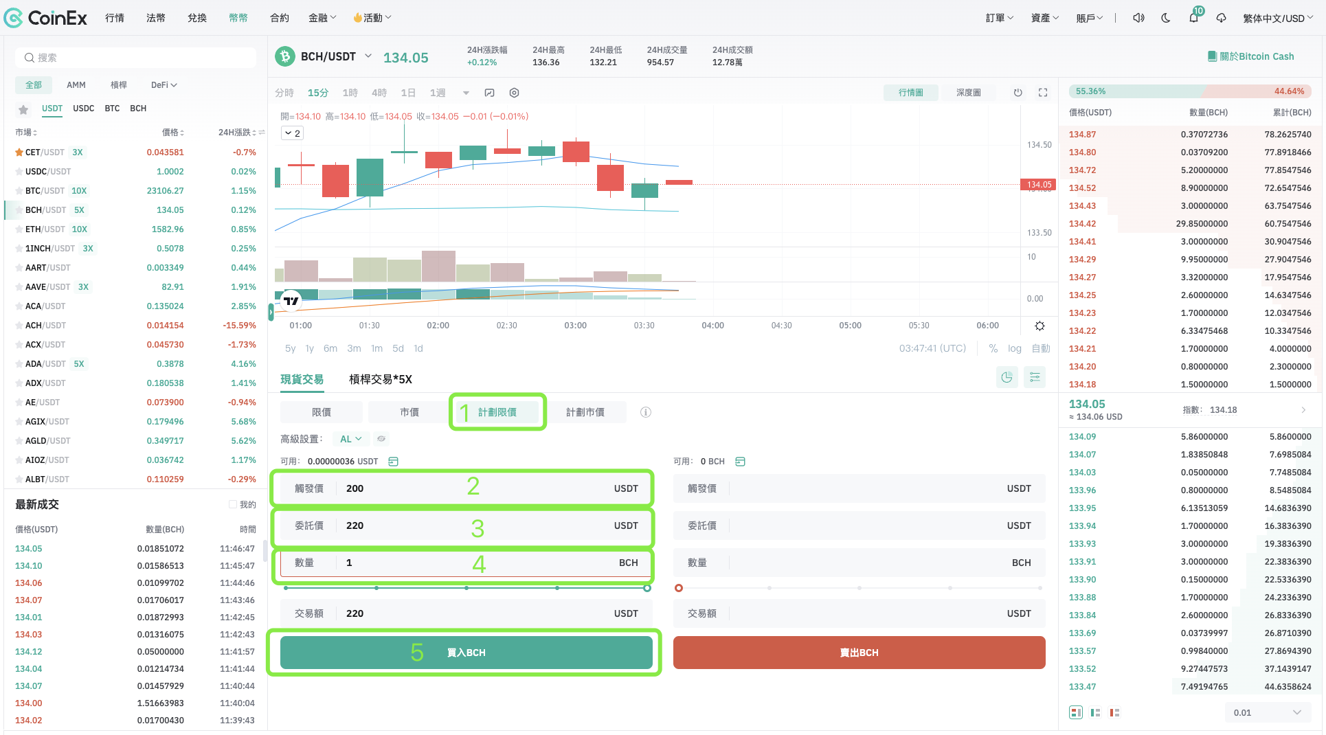This screenshot has height=735, width=1326.
Task: Enable the 我的 trades checkbox
Action: [233, 505]
